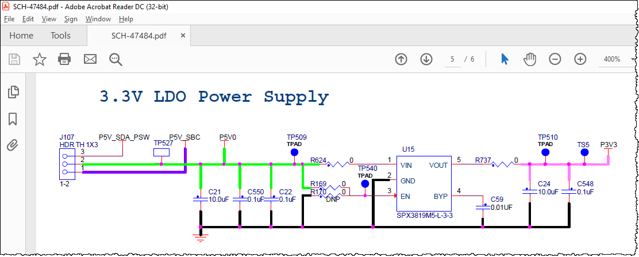Go to the next page arrow
The image size is (639, 257).
pyautogui.click(x=426, y=59)
